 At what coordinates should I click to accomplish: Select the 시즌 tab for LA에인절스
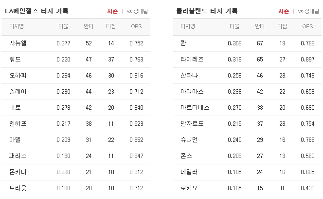pyautogui.click(x=112, y=11)
